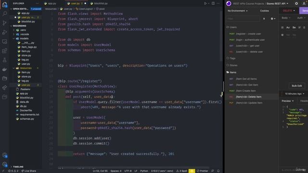
Task: Open the Testing flask icon view
Action: (4, 60)
